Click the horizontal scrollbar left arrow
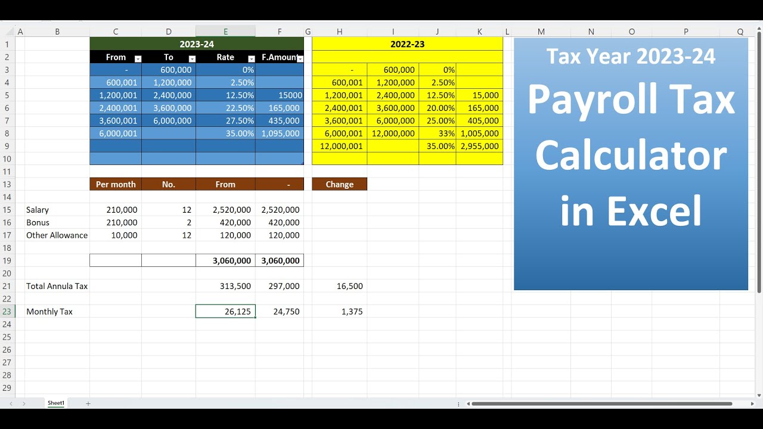Screen dimensions: 763x429 [468, 403]
